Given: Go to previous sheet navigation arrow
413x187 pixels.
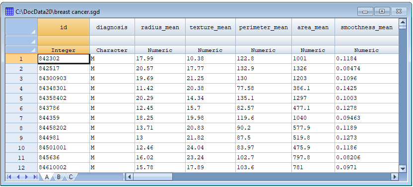Looking at the screenshot, I should [x=18, y=177].
